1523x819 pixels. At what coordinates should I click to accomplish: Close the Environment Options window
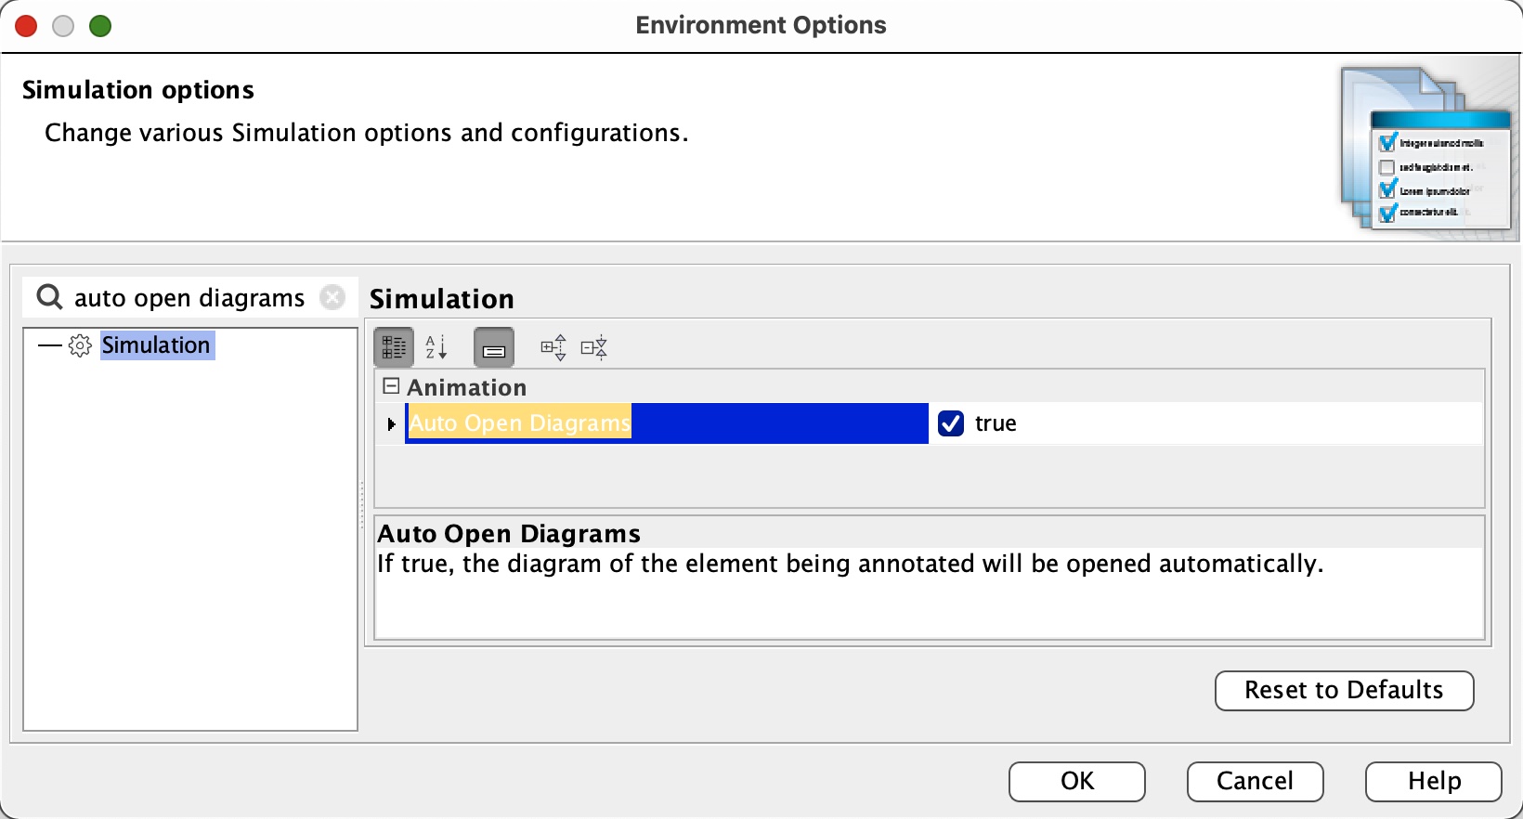click(27, 26)
